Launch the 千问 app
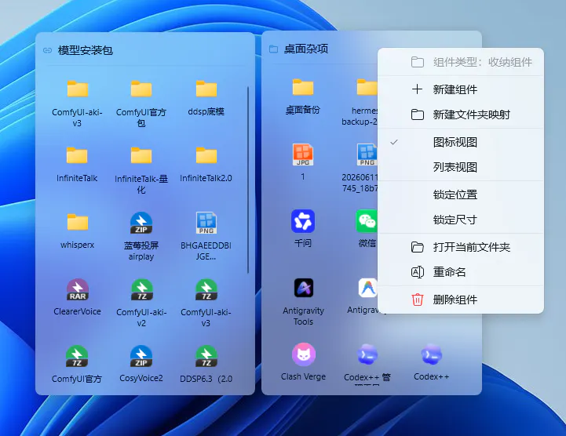 coord(303,221)
